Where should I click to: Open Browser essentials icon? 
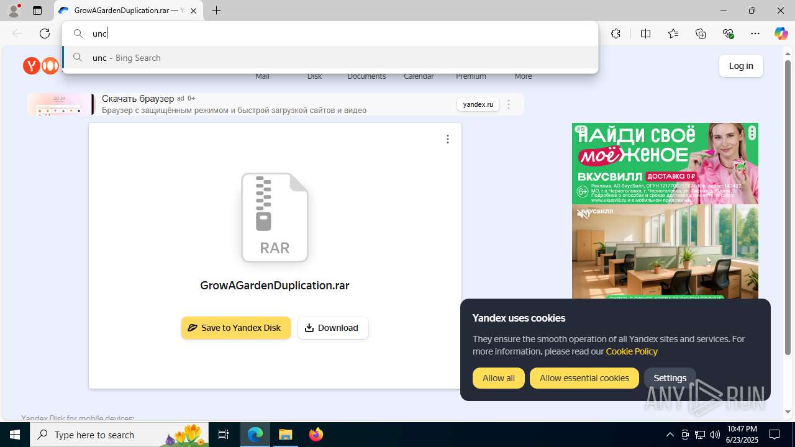pyautogui.click(x=728, y=34)
